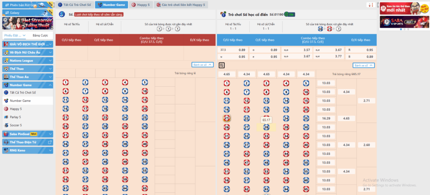Bet on R at 0.95
This screenshot has height=195, width=430.
click(360, 50)
